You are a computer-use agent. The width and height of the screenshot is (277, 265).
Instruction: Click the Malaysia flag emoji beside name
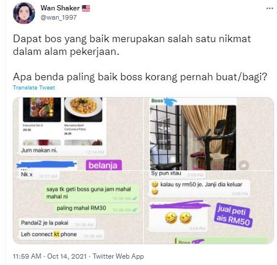86,8
